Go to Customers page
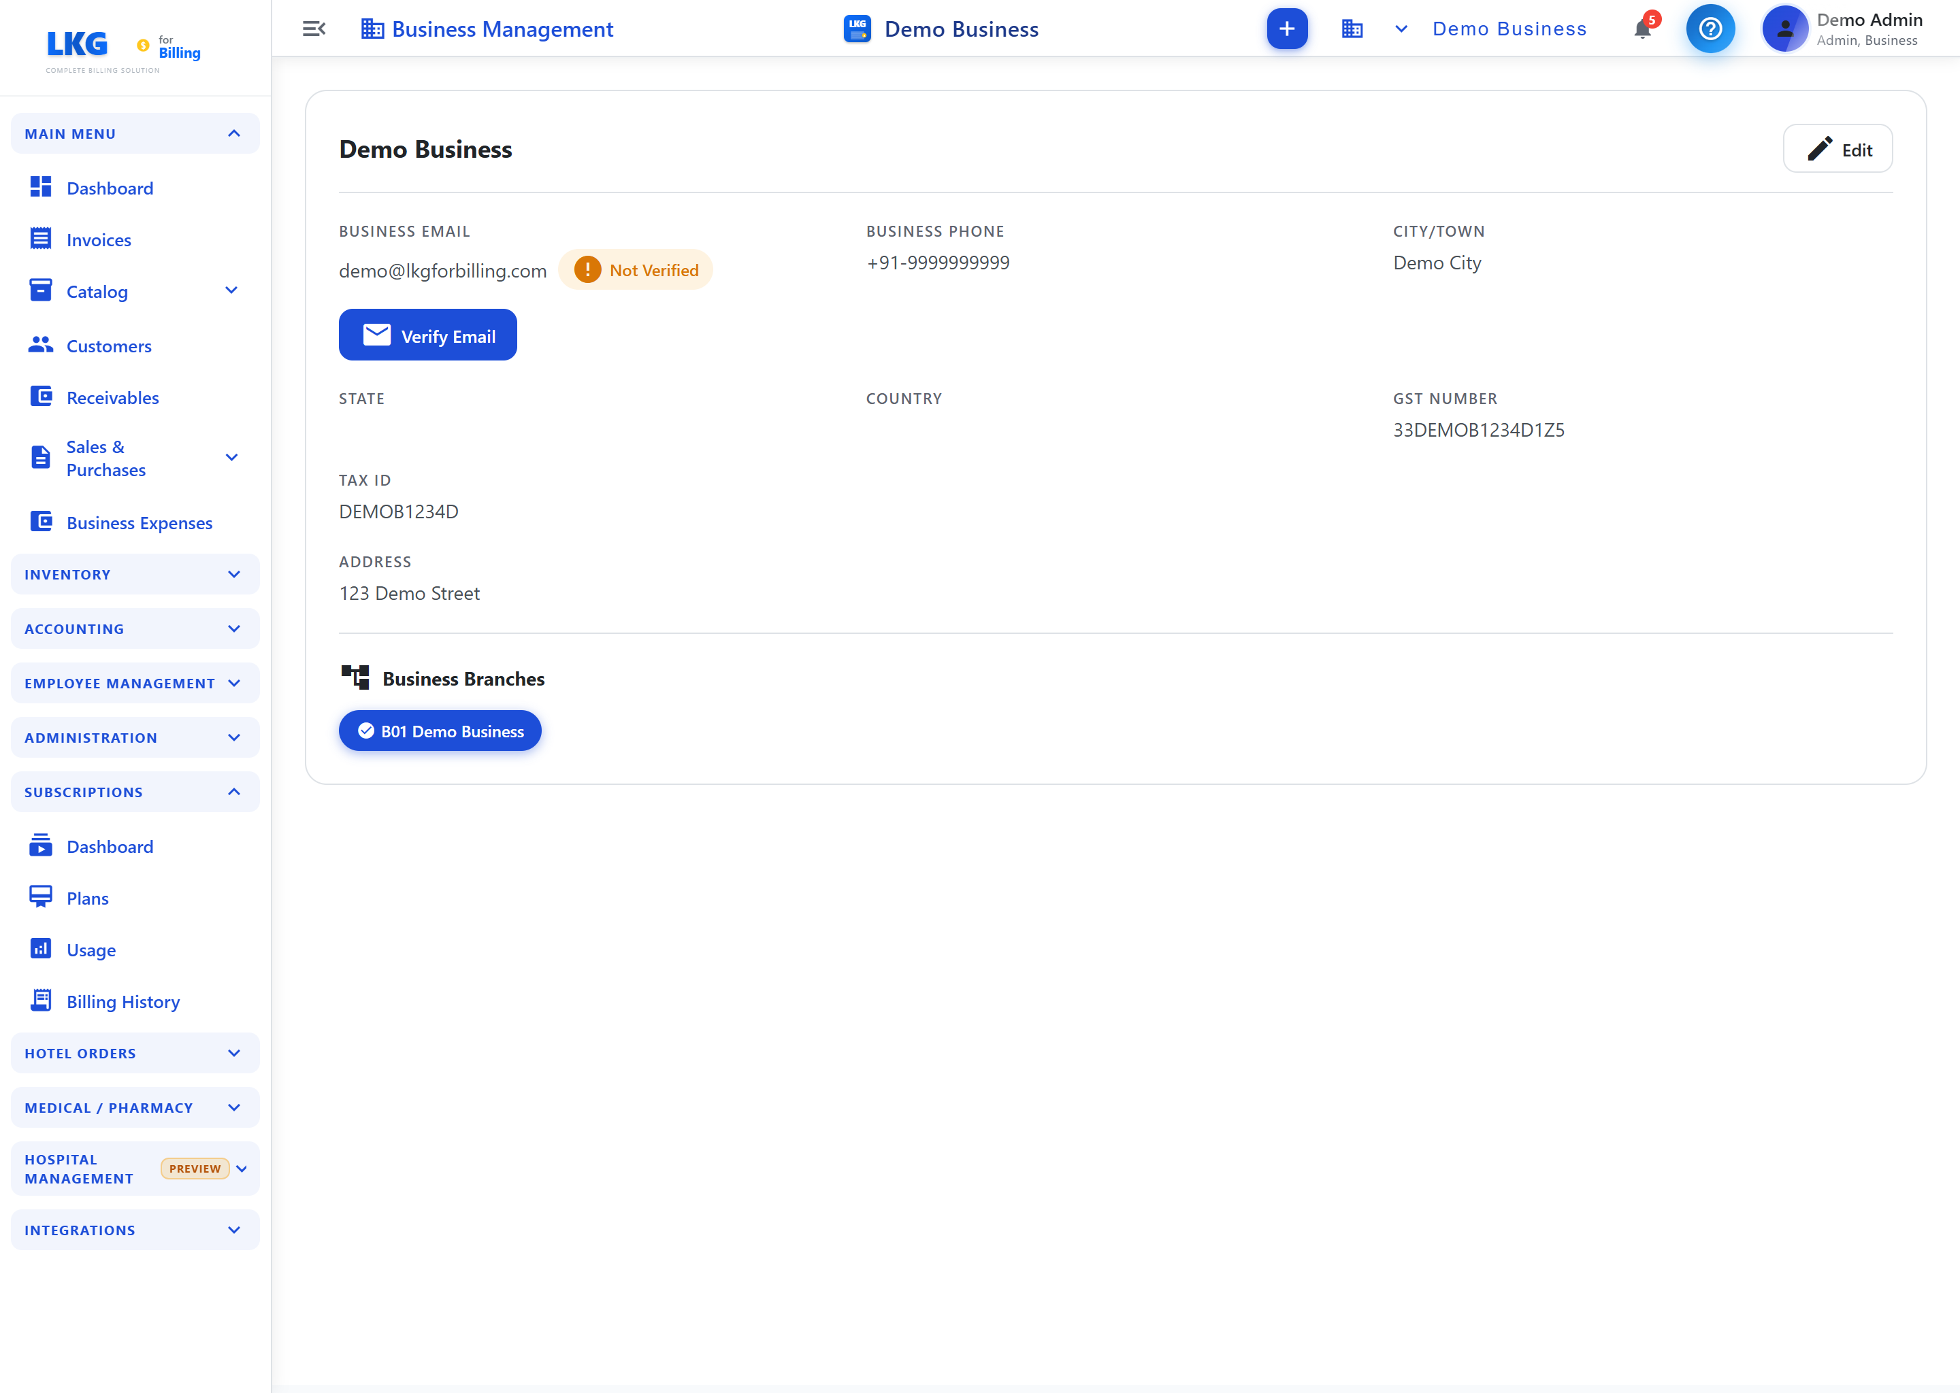The image size is (1960, 1393). (x=109, y=346)
